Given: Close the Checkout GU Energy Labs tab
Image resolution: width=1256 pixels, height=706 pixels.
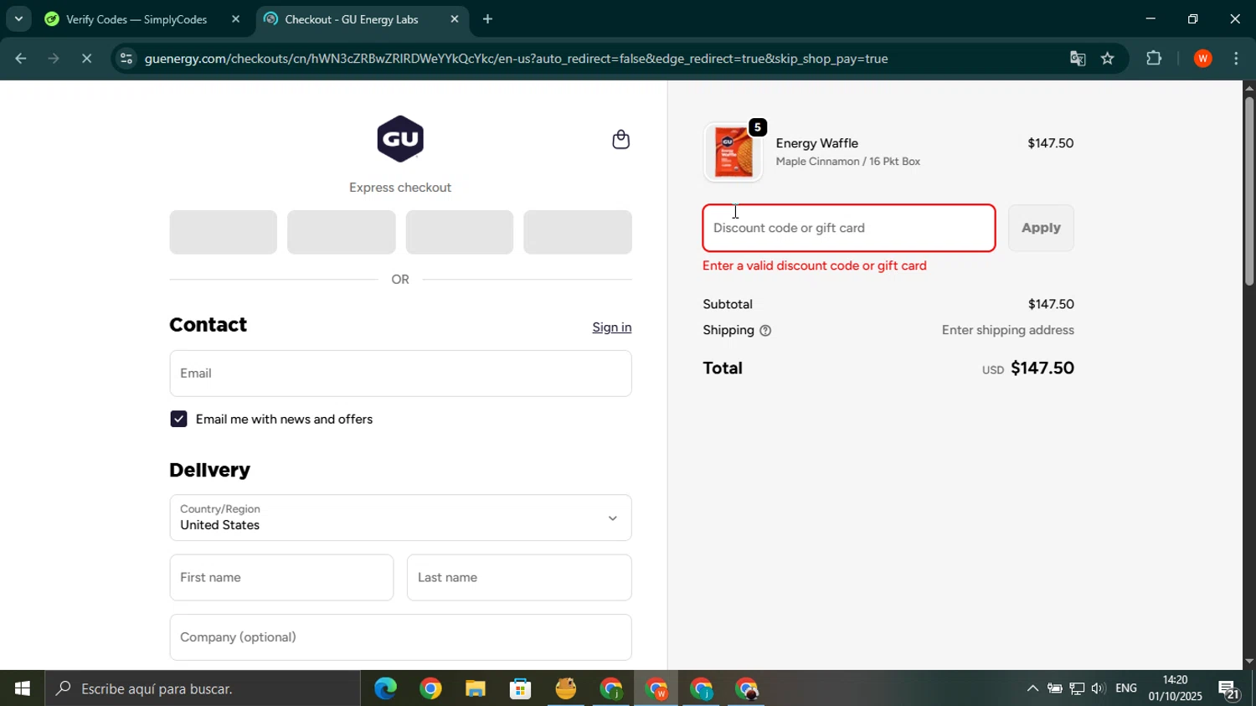Looking at the screenshot, I should pos(455,19).
